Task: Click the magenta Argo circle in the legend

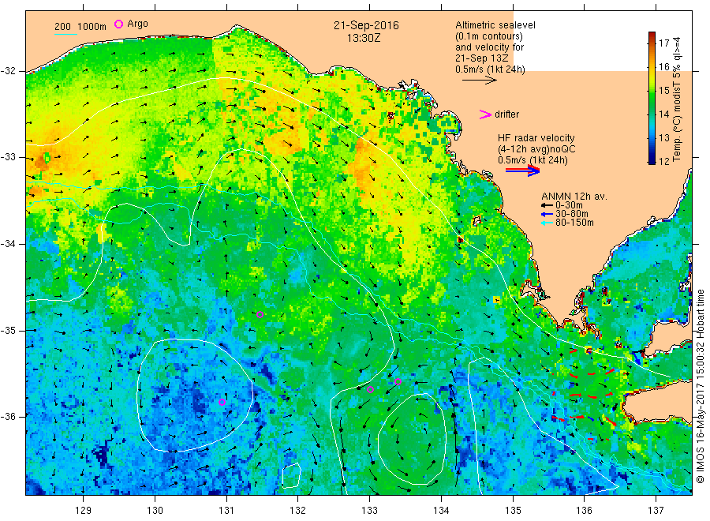Action: tap(118, 24)
